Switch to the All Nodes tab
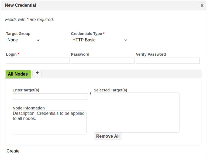This screenshot has width=207, height=160. point(18,74)
